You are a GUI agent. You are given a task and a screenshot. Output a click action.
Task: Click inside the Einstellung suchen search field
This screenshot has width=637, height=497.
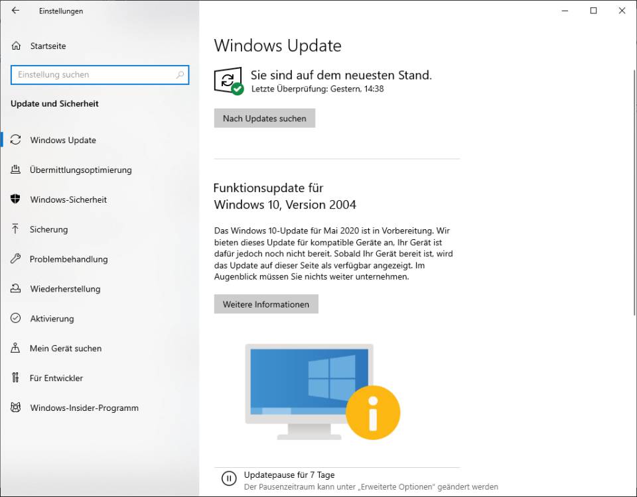(93, 75)
